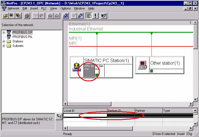The image size is (199, 137).
Task: Expand the Stations tree node
Action: 4,41
